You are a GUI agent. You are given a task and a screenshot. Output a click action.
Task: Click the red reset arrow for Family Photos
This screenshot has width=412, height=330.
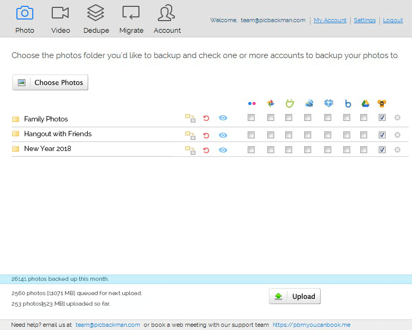point(206,118)
